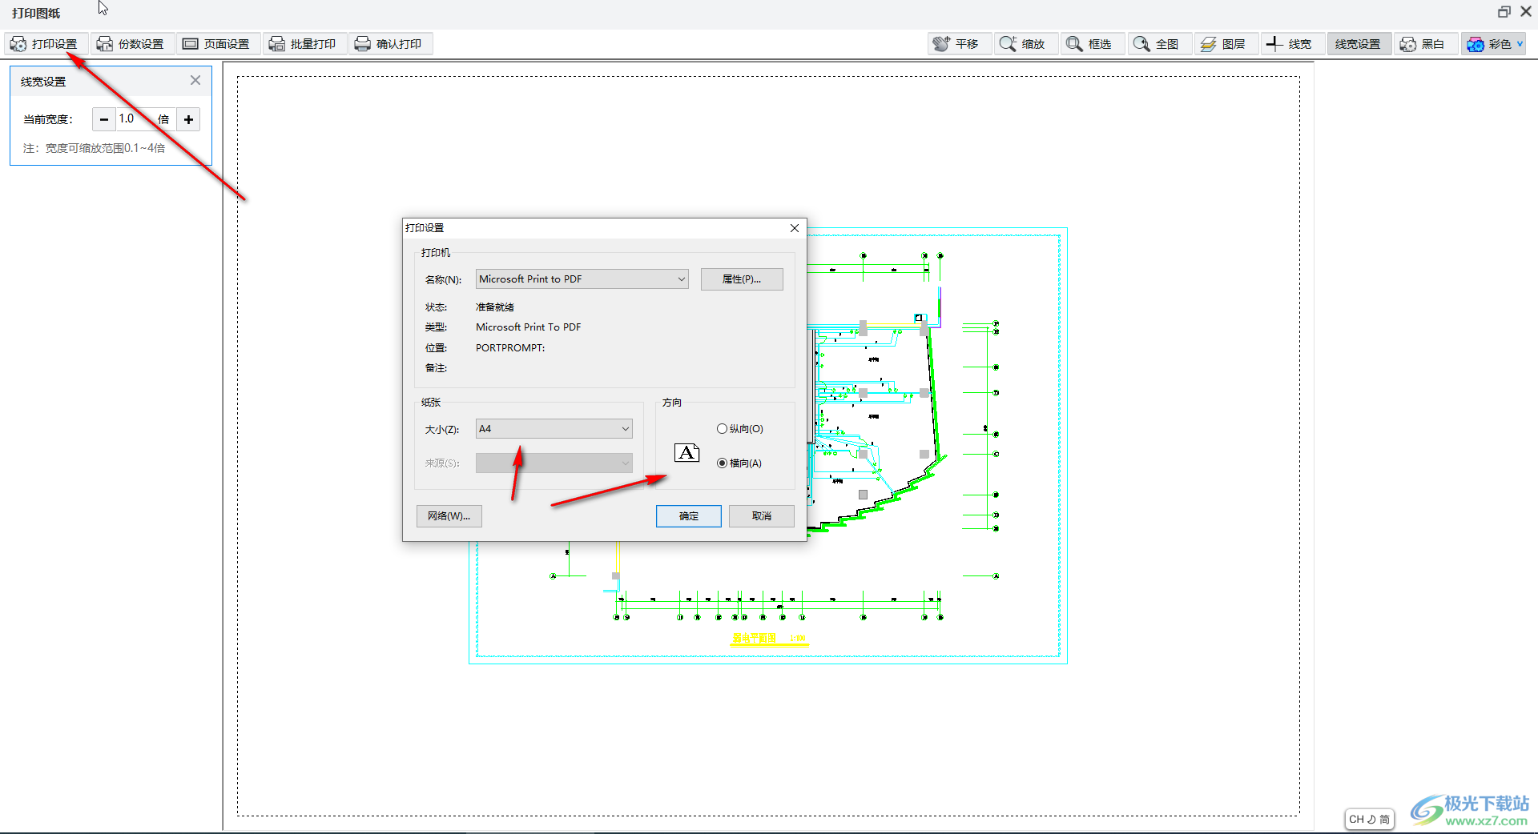Click the PORTPROMPT: location text
Image resolution: width=1538 pixels, height=834 pixels.
(510, 348)
